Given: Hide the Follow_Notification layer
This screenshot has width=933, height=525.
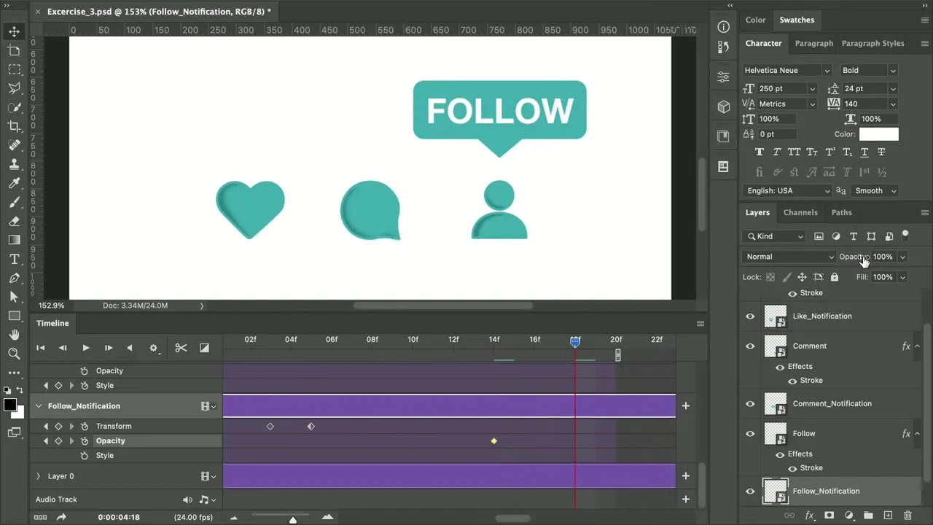Looking at the screenshot, I should [x=750, y=491].
